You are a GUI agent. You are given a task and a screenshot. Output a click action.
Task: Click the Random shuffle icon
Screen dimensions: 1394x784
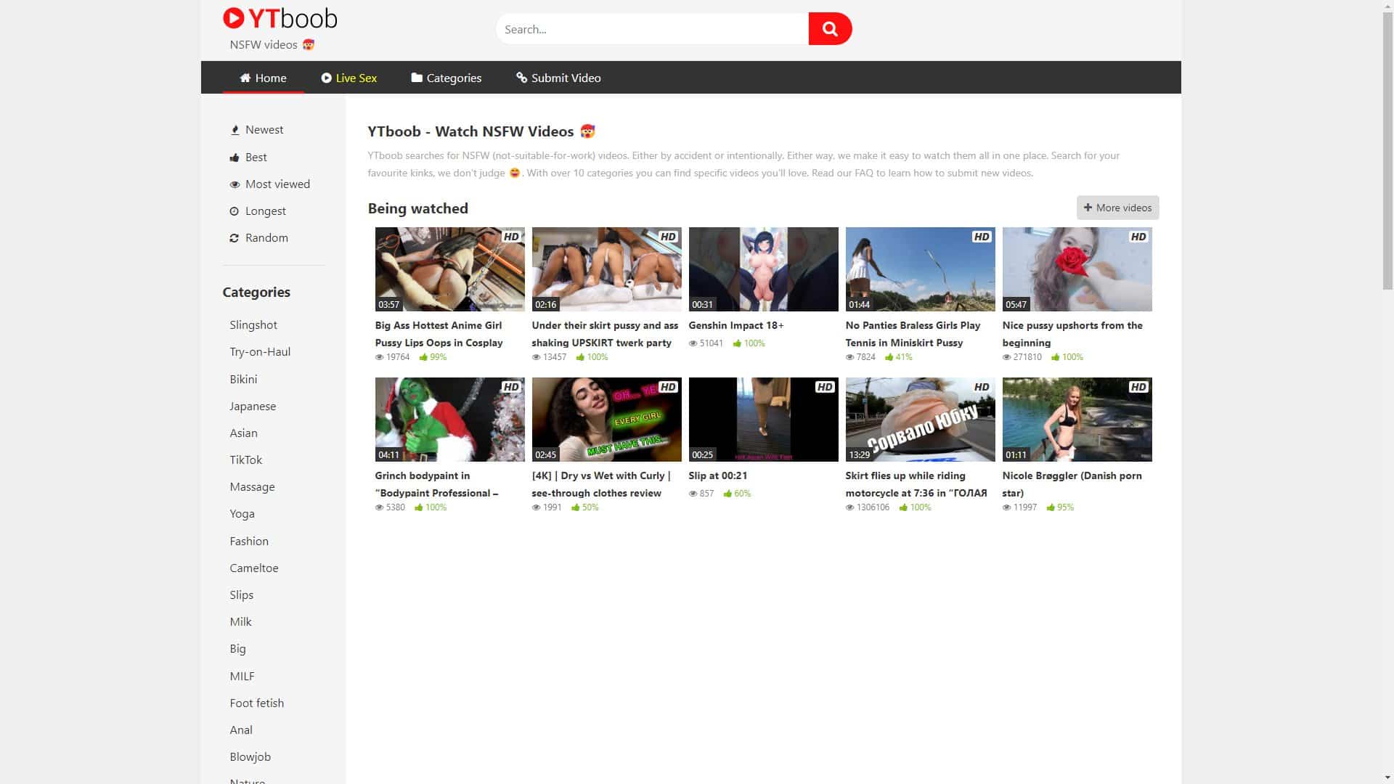click(234, 237)
